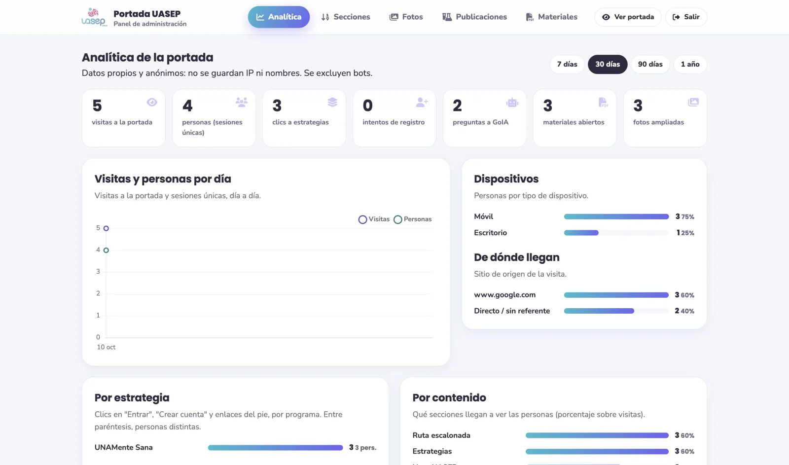Click the Portada UASEP title
789x465 pixels.
coord(147,14)
